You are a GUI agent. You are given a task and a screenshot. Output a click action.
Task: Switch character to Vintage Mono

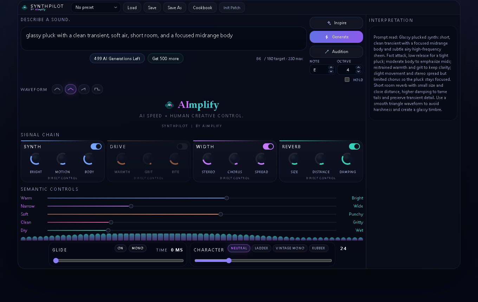(290, 248)
